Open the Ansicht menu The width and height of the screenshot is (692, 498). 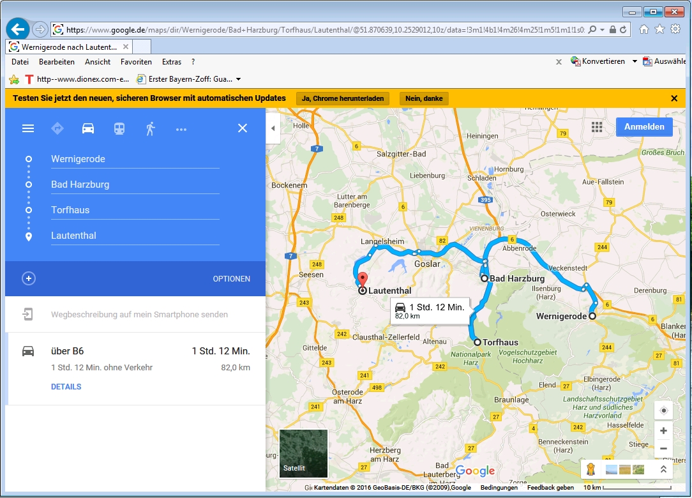[98, 62]
